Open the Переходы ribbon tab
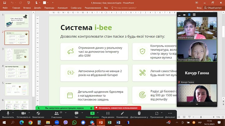 (x=49, y=8)
